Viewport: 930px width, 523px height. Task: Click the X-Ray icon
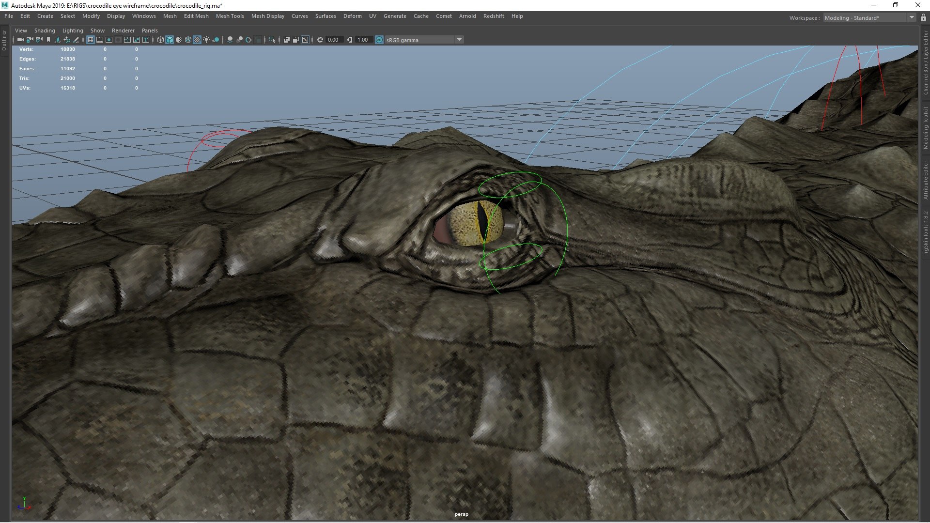(286, 40)
